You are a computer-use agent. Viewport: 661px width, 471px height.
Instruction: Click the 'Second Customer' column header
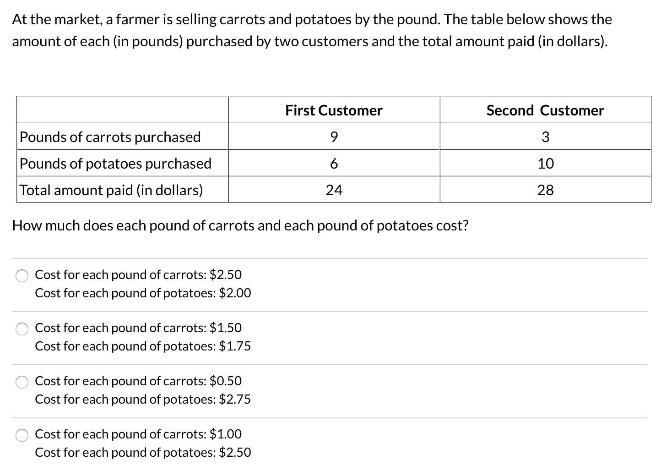[545, 110]
